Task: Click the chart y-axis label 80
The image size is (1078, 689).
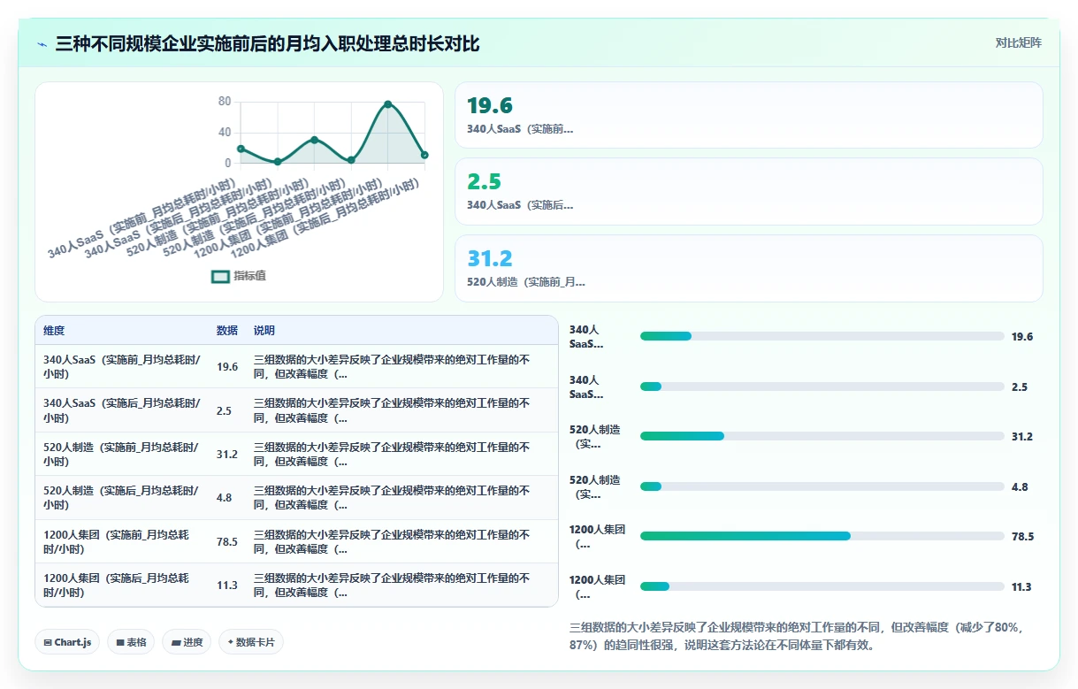Action: (x=225, y=102)
